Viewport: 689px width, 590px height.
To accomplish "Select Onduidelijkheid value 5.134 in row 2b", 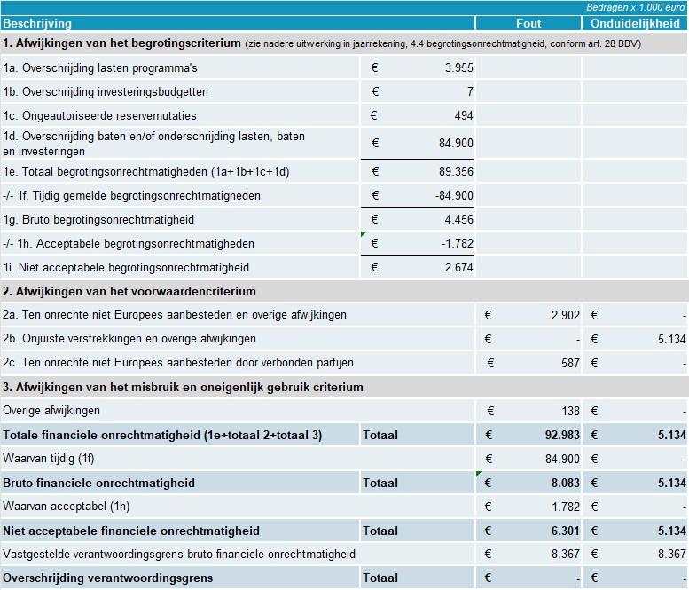I will pyautogui.click(x=671, y=340).
